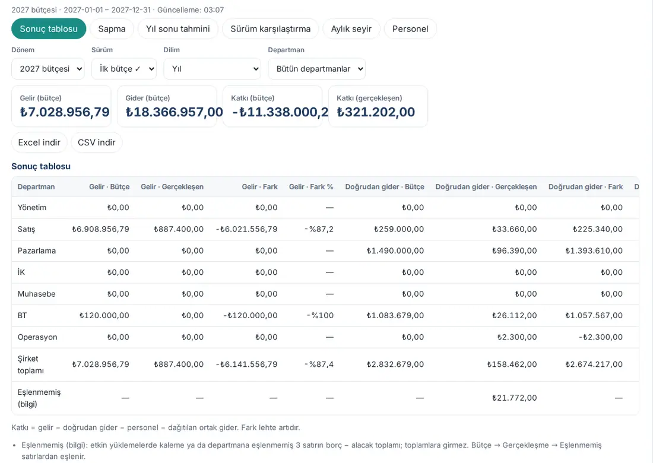653x463 pixels.
Task: Select the İK row label
Action: 21,272
